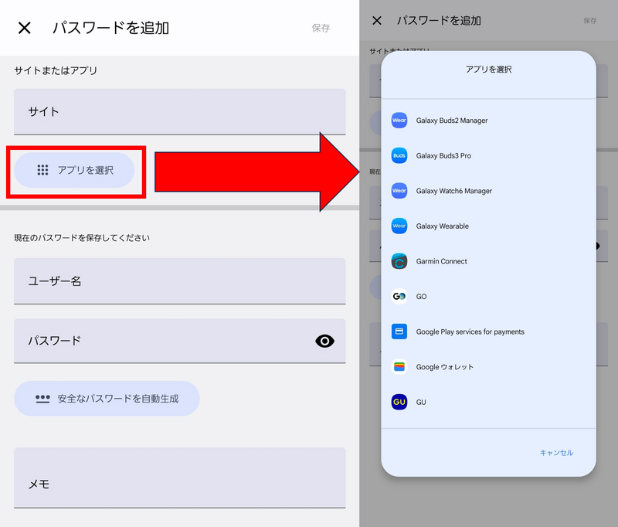Select Google Play services for payments icon
Viewport: 618px width, 527px height.
399,331
